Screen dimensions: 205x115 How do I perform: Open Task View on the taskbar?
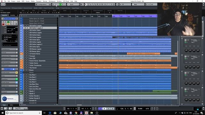44,113
